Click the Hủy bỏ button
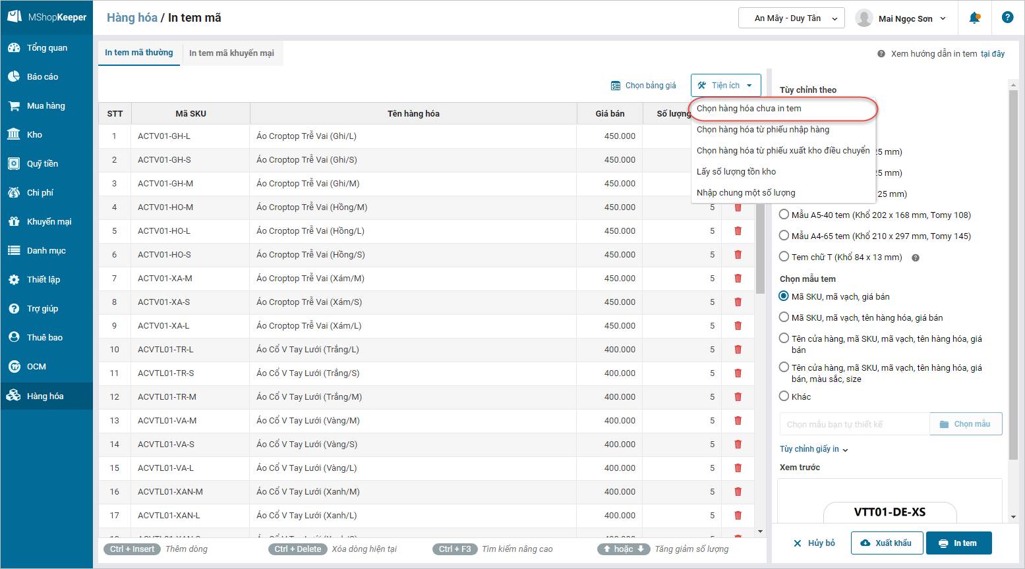The width and height of the screenshot is (1025, 569). 814,543
